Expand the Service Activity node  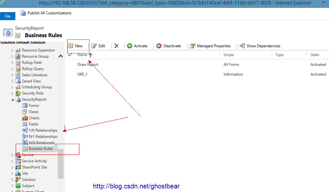coord(12,161)
